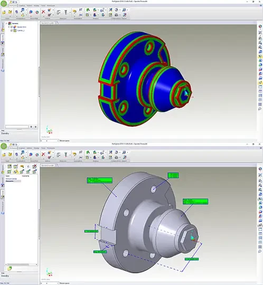Open the green round application menu in upper window

[x=4, y=4]
